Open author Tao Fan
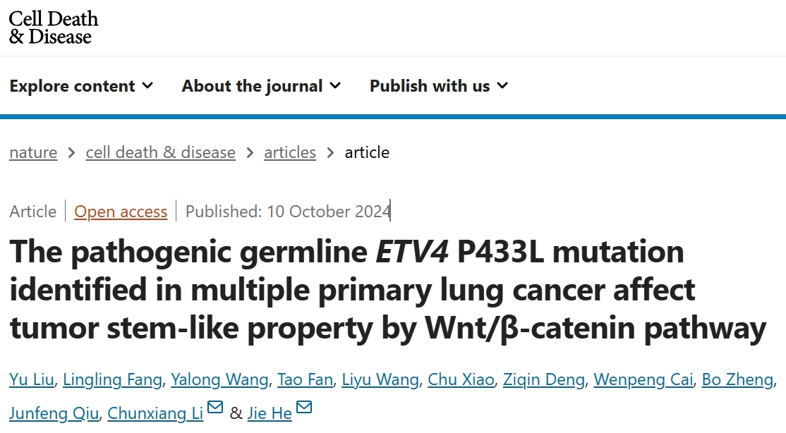The width and height of the screenshot is (786, 433). 306,379
